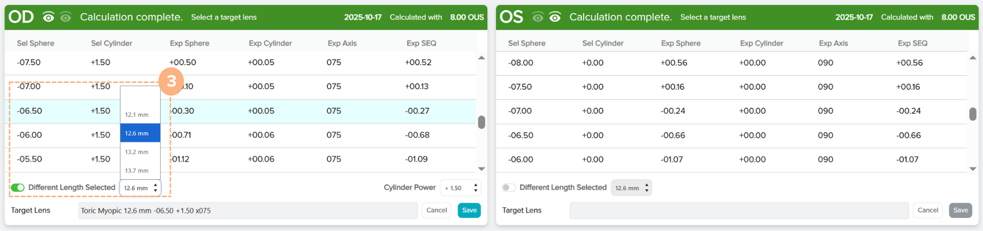
Task: Enable OS Different Length Selected toggle
Action: pyautogui.click(x=508, y=187)
